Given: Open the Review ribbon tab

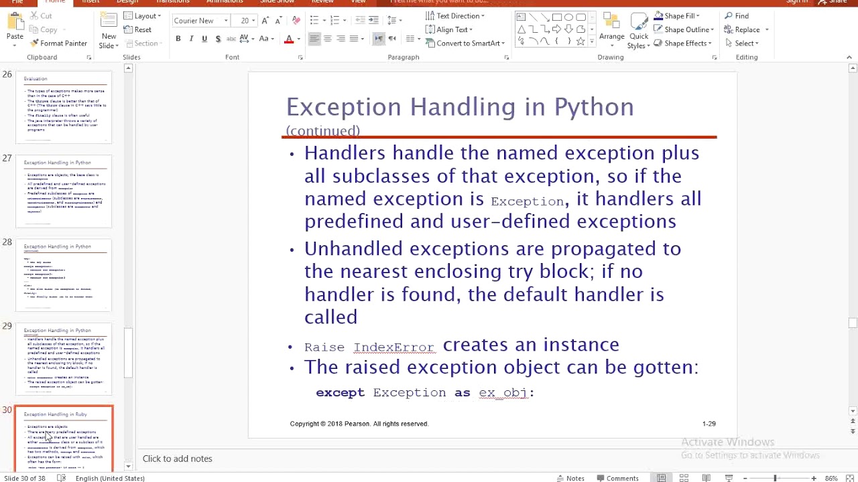Looking at the screenshot, I should coord(322,2).
